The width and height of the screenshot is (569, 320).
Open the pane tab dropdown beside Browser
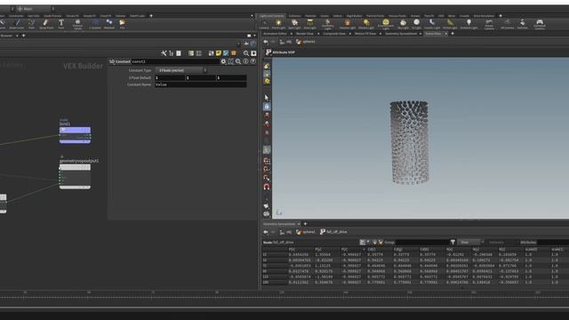pos(17,36)
